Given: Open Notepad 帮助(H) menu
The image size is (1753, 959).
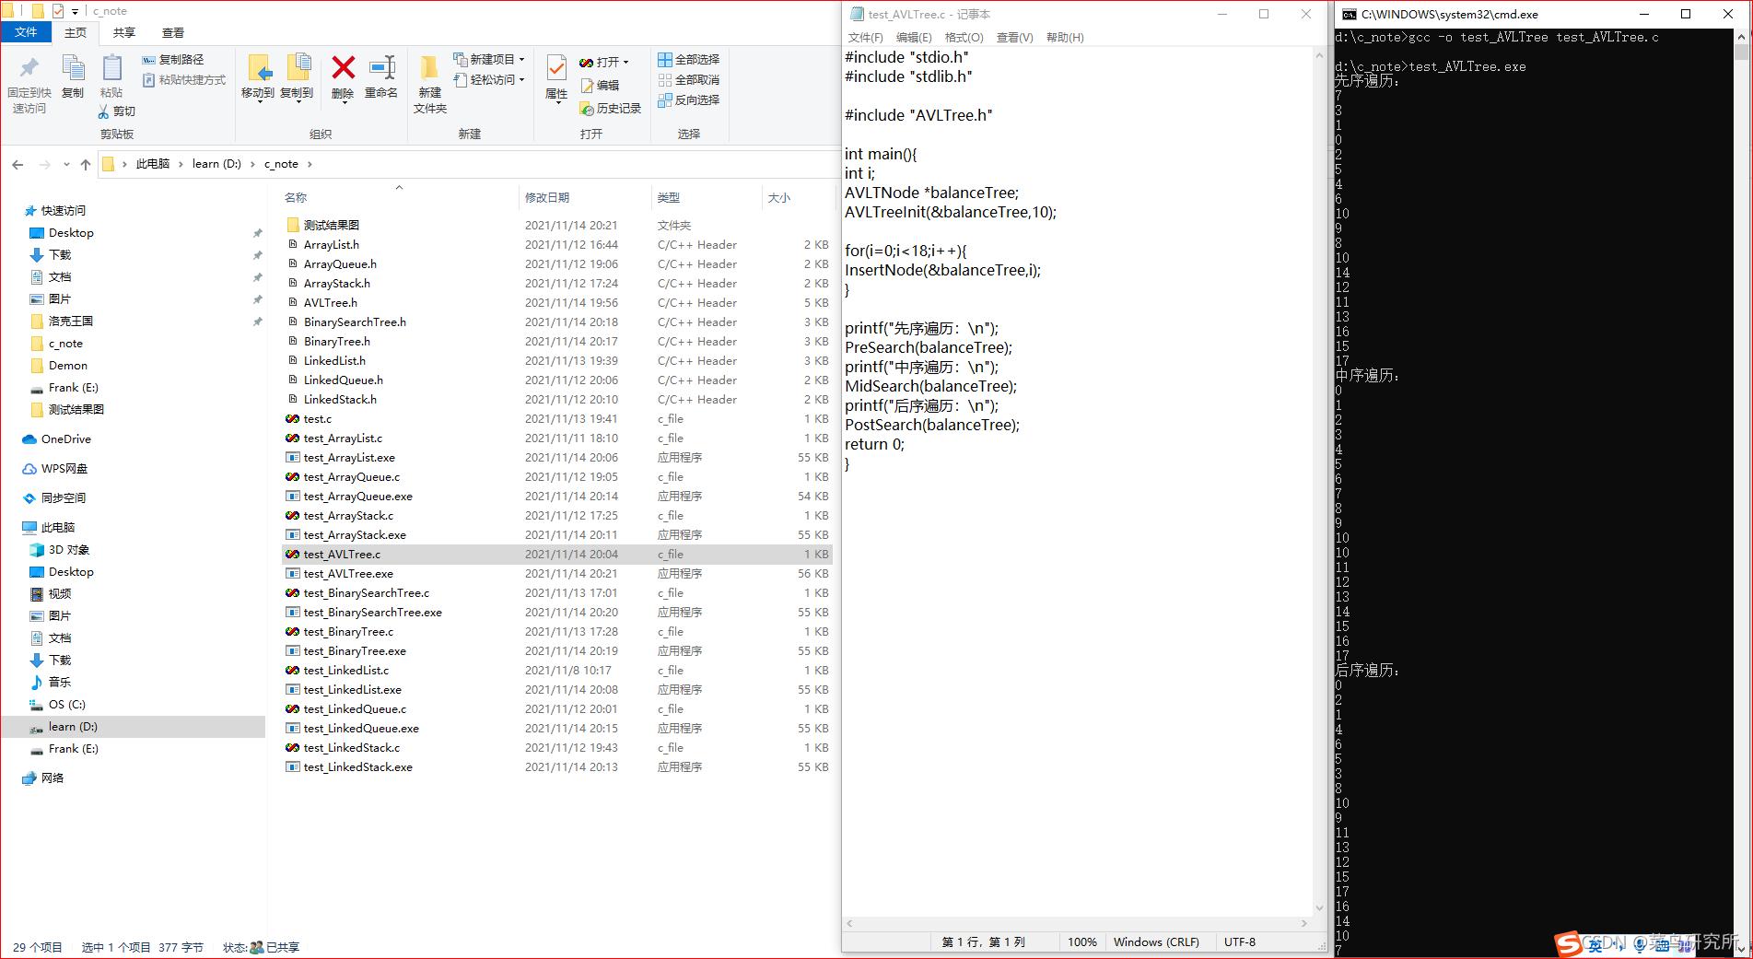Looking at the screenshot, I should click(1065, 38).
